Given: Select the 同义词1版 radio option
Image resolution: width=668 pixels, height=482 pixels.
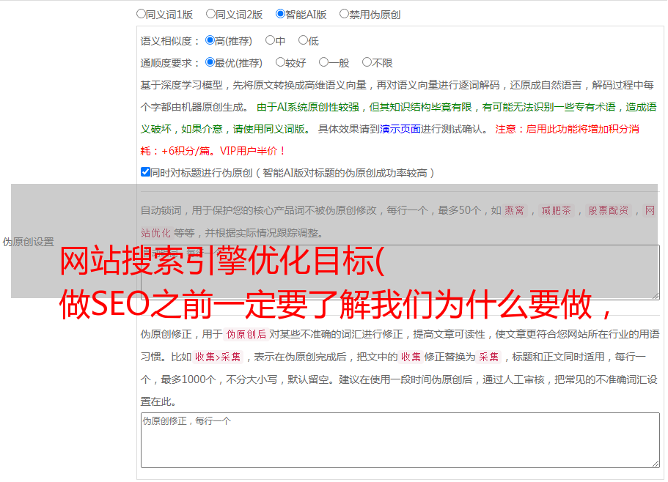Looking at the screenshot, I should tap(141, 14).
